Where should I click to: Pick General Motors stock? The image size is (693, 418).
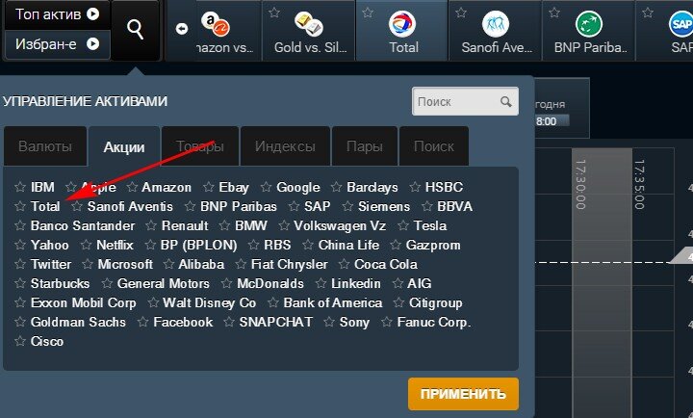pyautogui.click(x=163, y=283)
